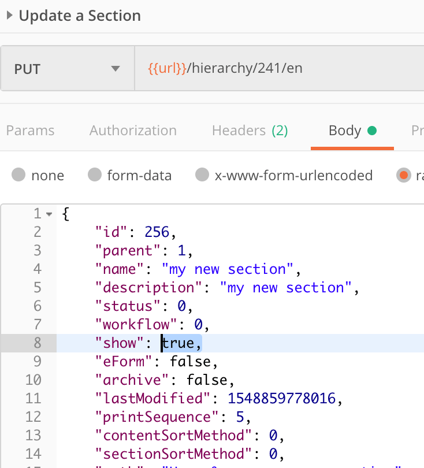Screen dimensions: 424x468
Task: Switch to the Params tab
Action: click(30, 131)
